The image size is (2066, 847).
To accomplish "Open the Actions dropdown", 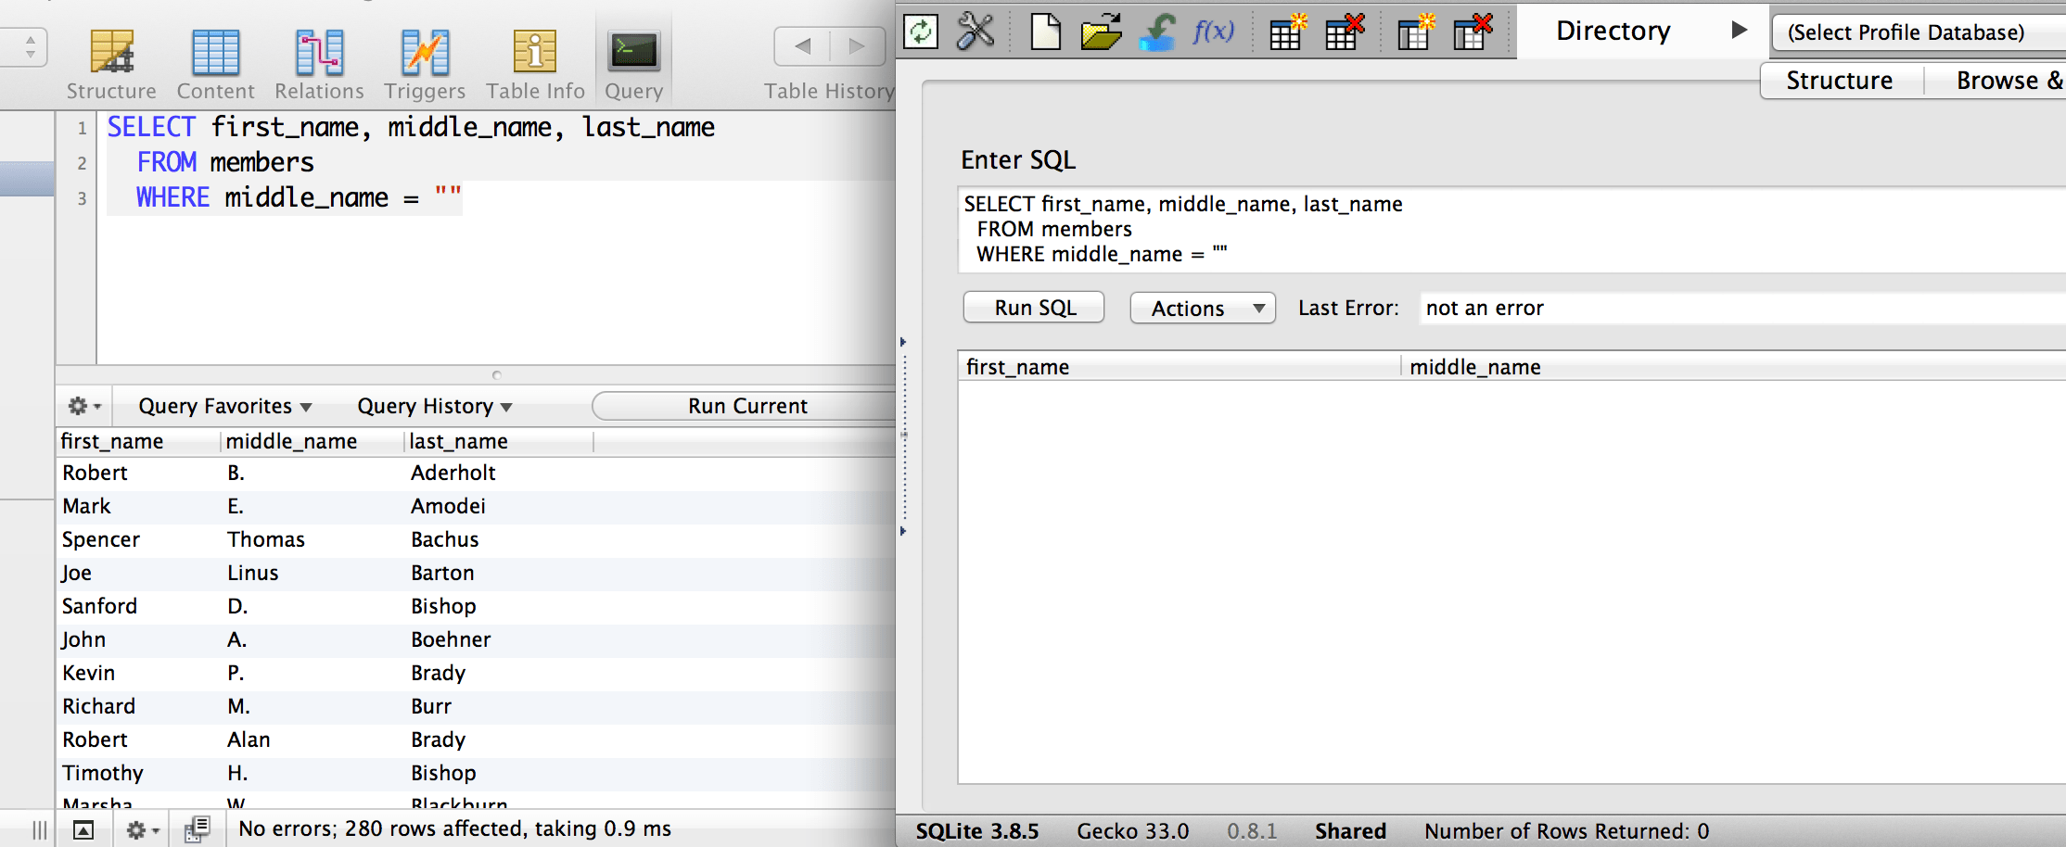I will pyautogui.click(x=1203, y=308).
